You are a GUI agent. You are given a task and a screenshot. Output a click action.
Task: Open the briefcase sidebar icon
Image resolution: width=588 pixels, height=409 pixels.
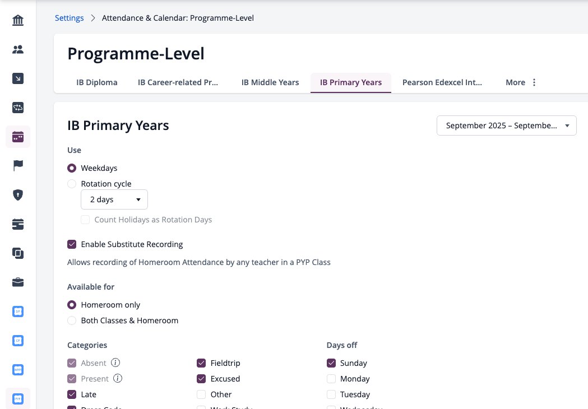coord(18,282)
